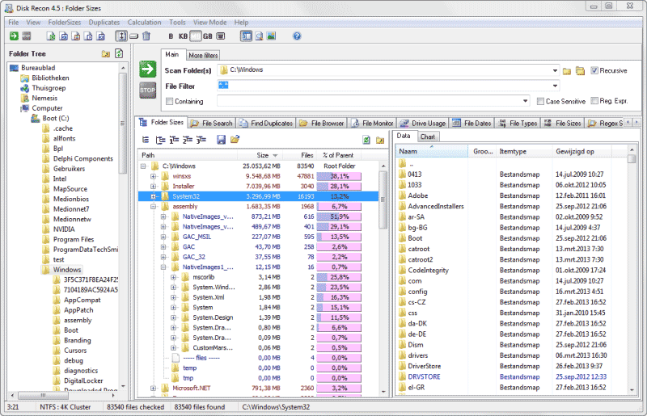Screen dimensions: 647x416
Task: Expand to level 2 in folder sizes toolbar
Action: pyautogui.click(x=188, y=140)
